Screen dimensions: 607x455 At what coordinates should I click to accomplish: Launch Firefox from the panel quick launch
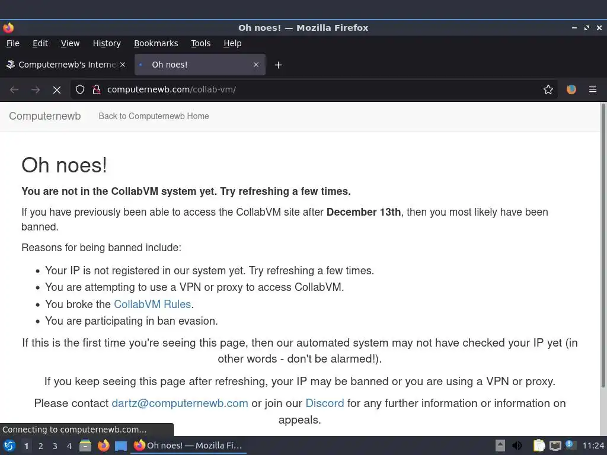coord(103,446)
